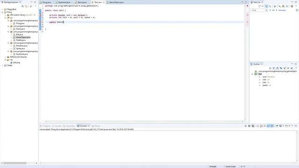Open the Debug tab
This screenshot has height=168, width=299.
(96, 126)
